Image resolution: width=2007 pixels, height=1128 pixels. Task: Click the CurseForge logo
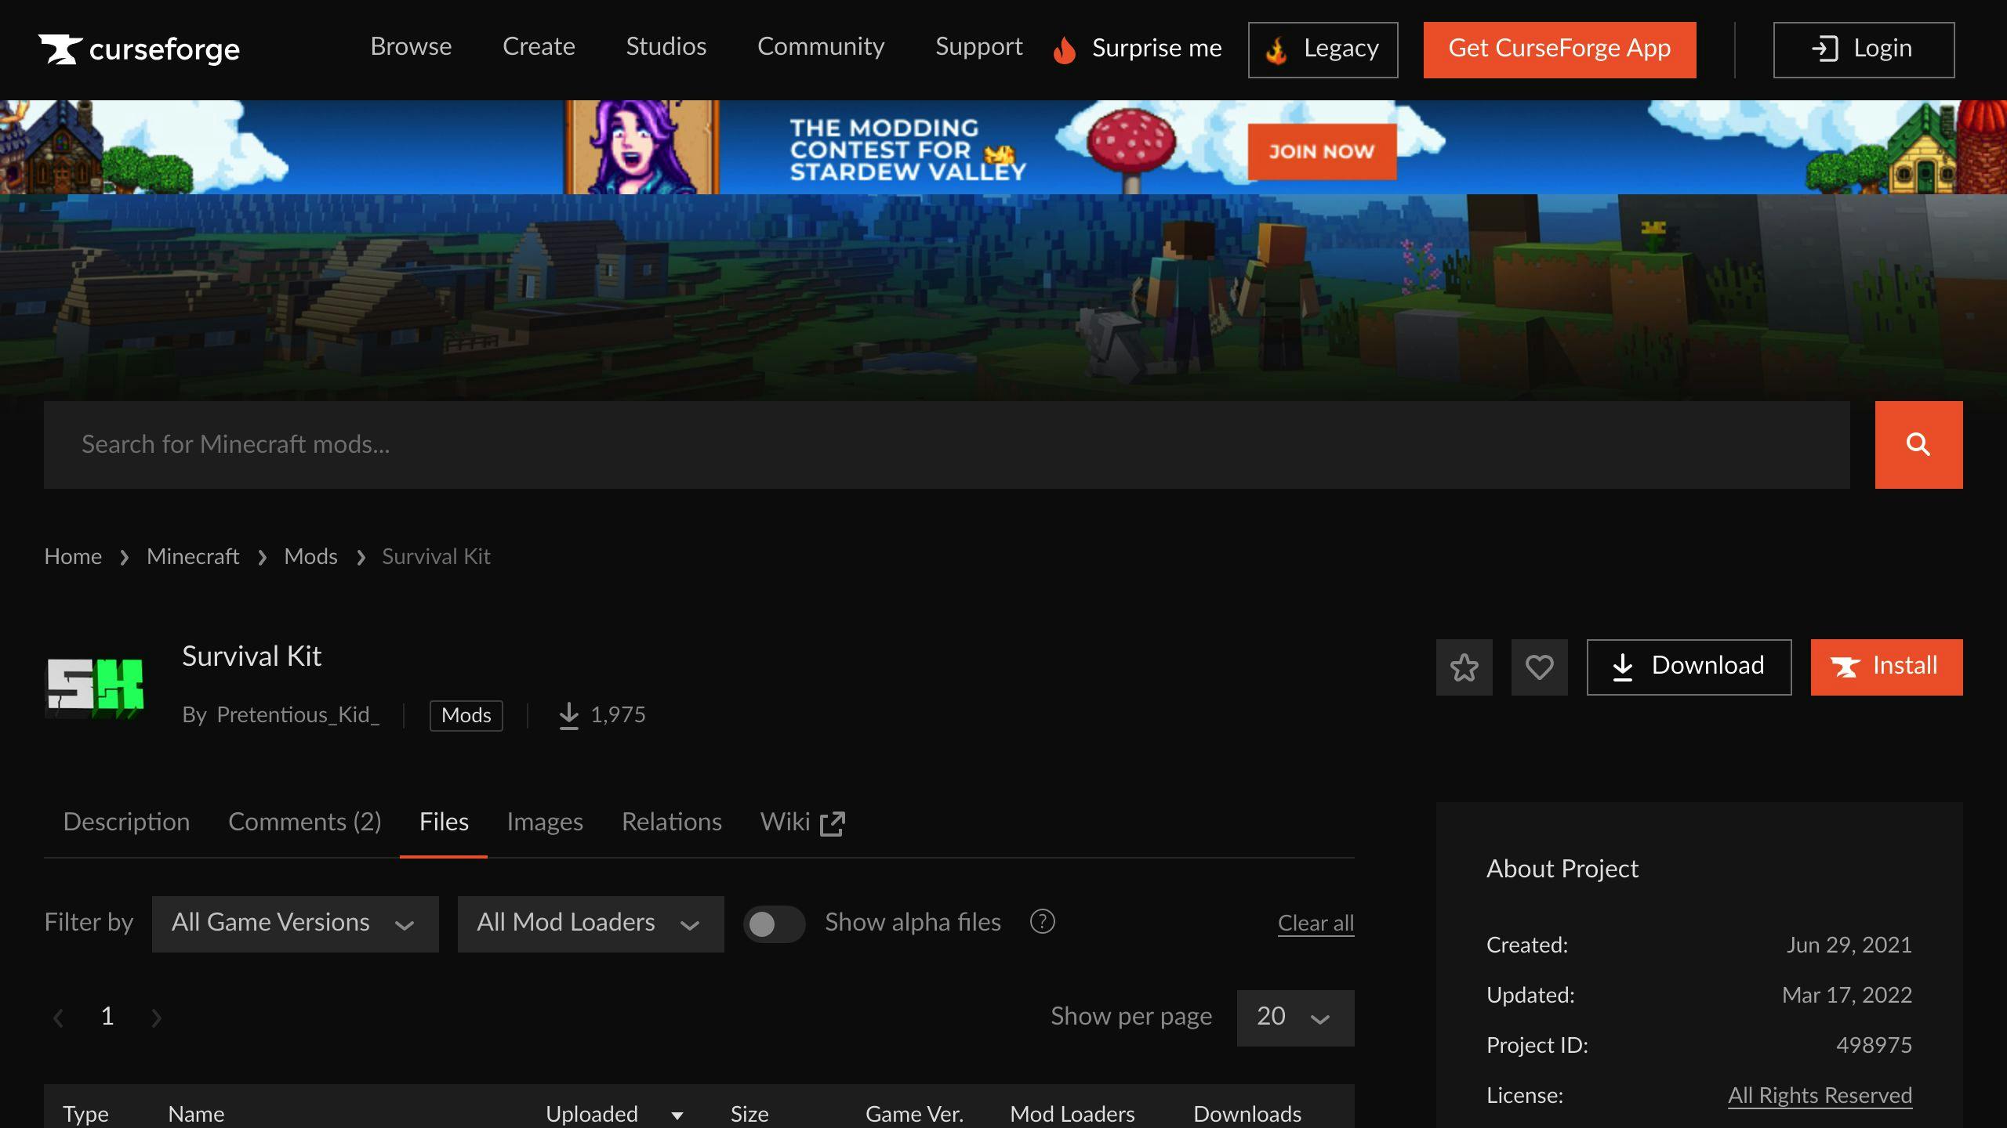click(140, 49)
